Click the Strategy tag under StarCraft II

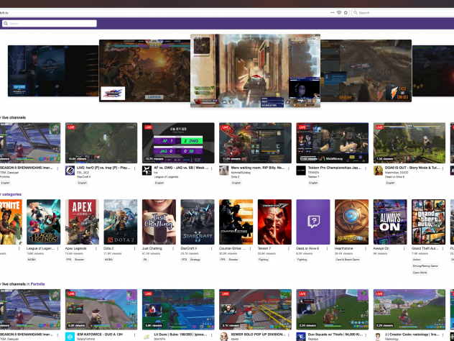195,260
